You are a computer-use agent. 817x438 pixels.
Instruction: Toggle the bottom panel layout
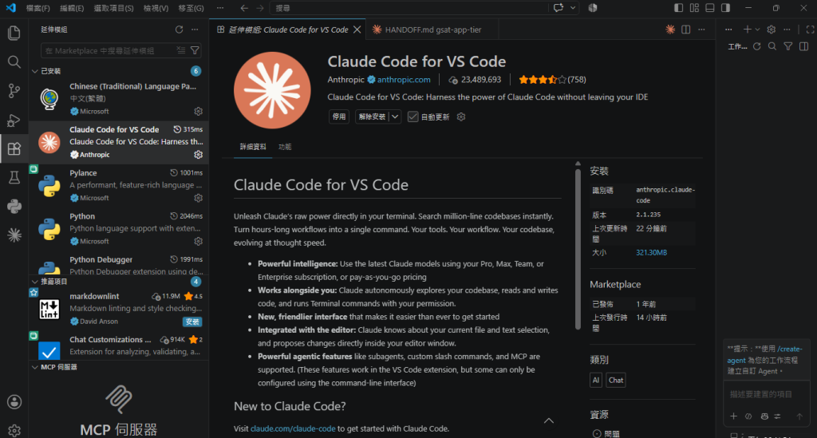point(709,8)
